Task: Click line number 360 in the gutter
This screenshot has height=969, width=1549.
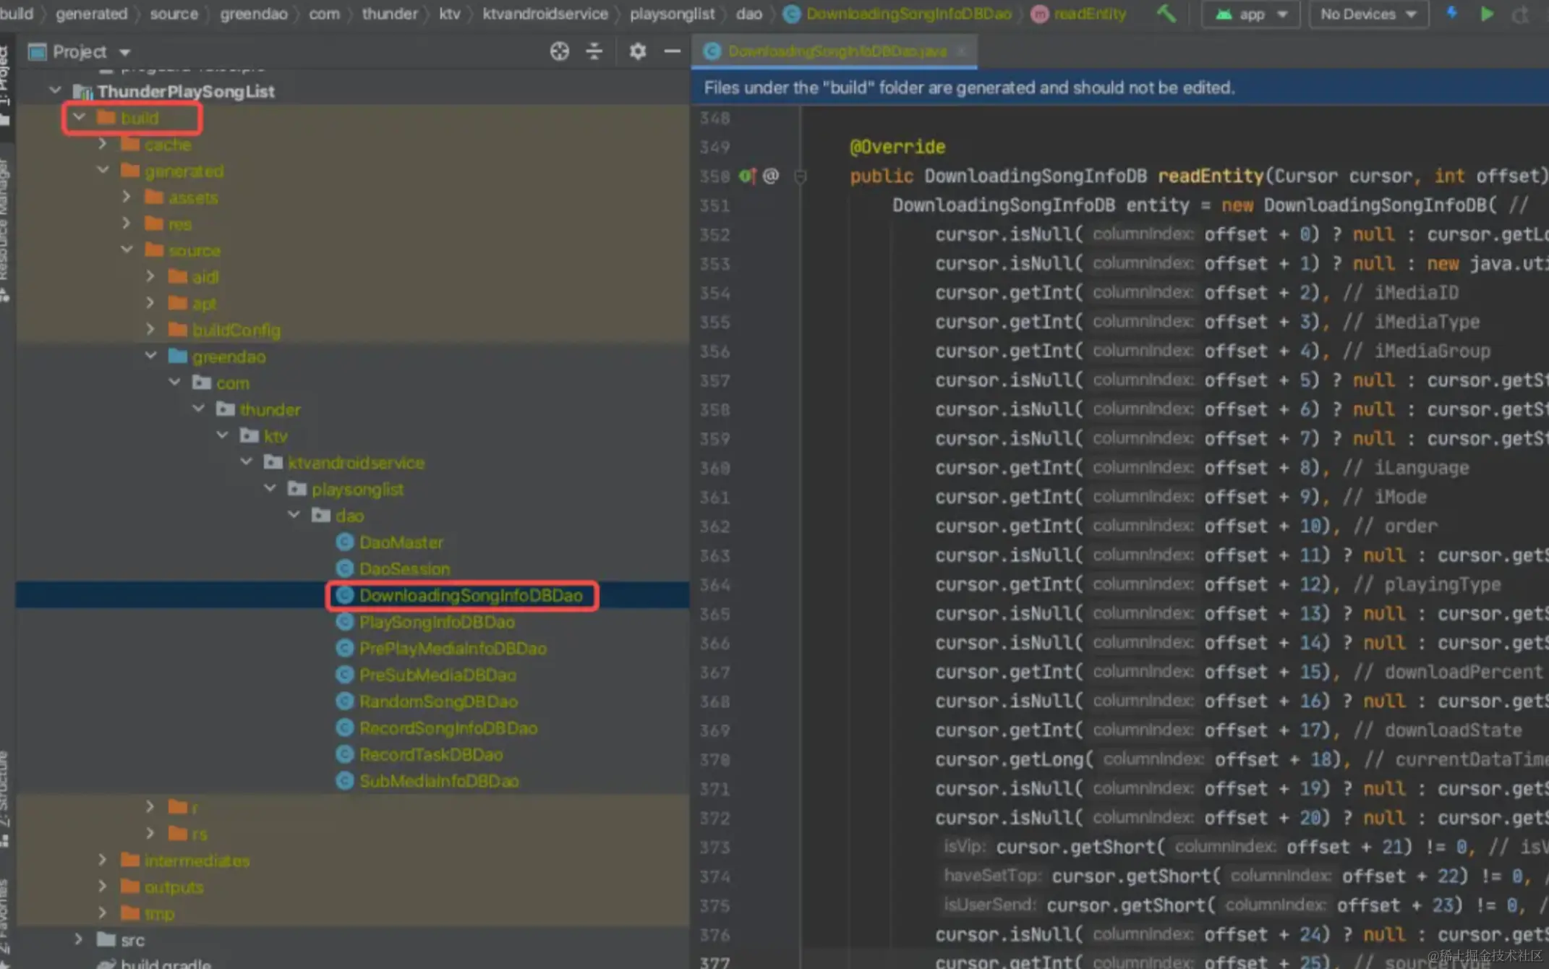Action: point(714,468)
